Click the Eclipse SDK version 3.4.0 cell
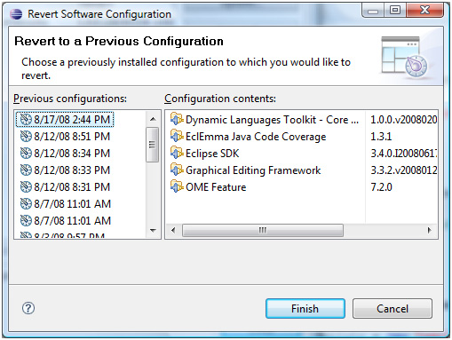This screenshot has height=340, width=452. coord(404,154)
